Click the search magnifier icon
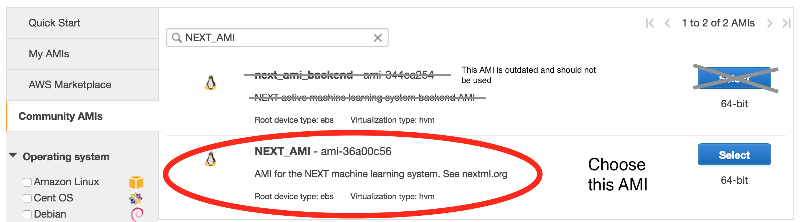This screenshot has height=222, width=800. tap(177, 37)
